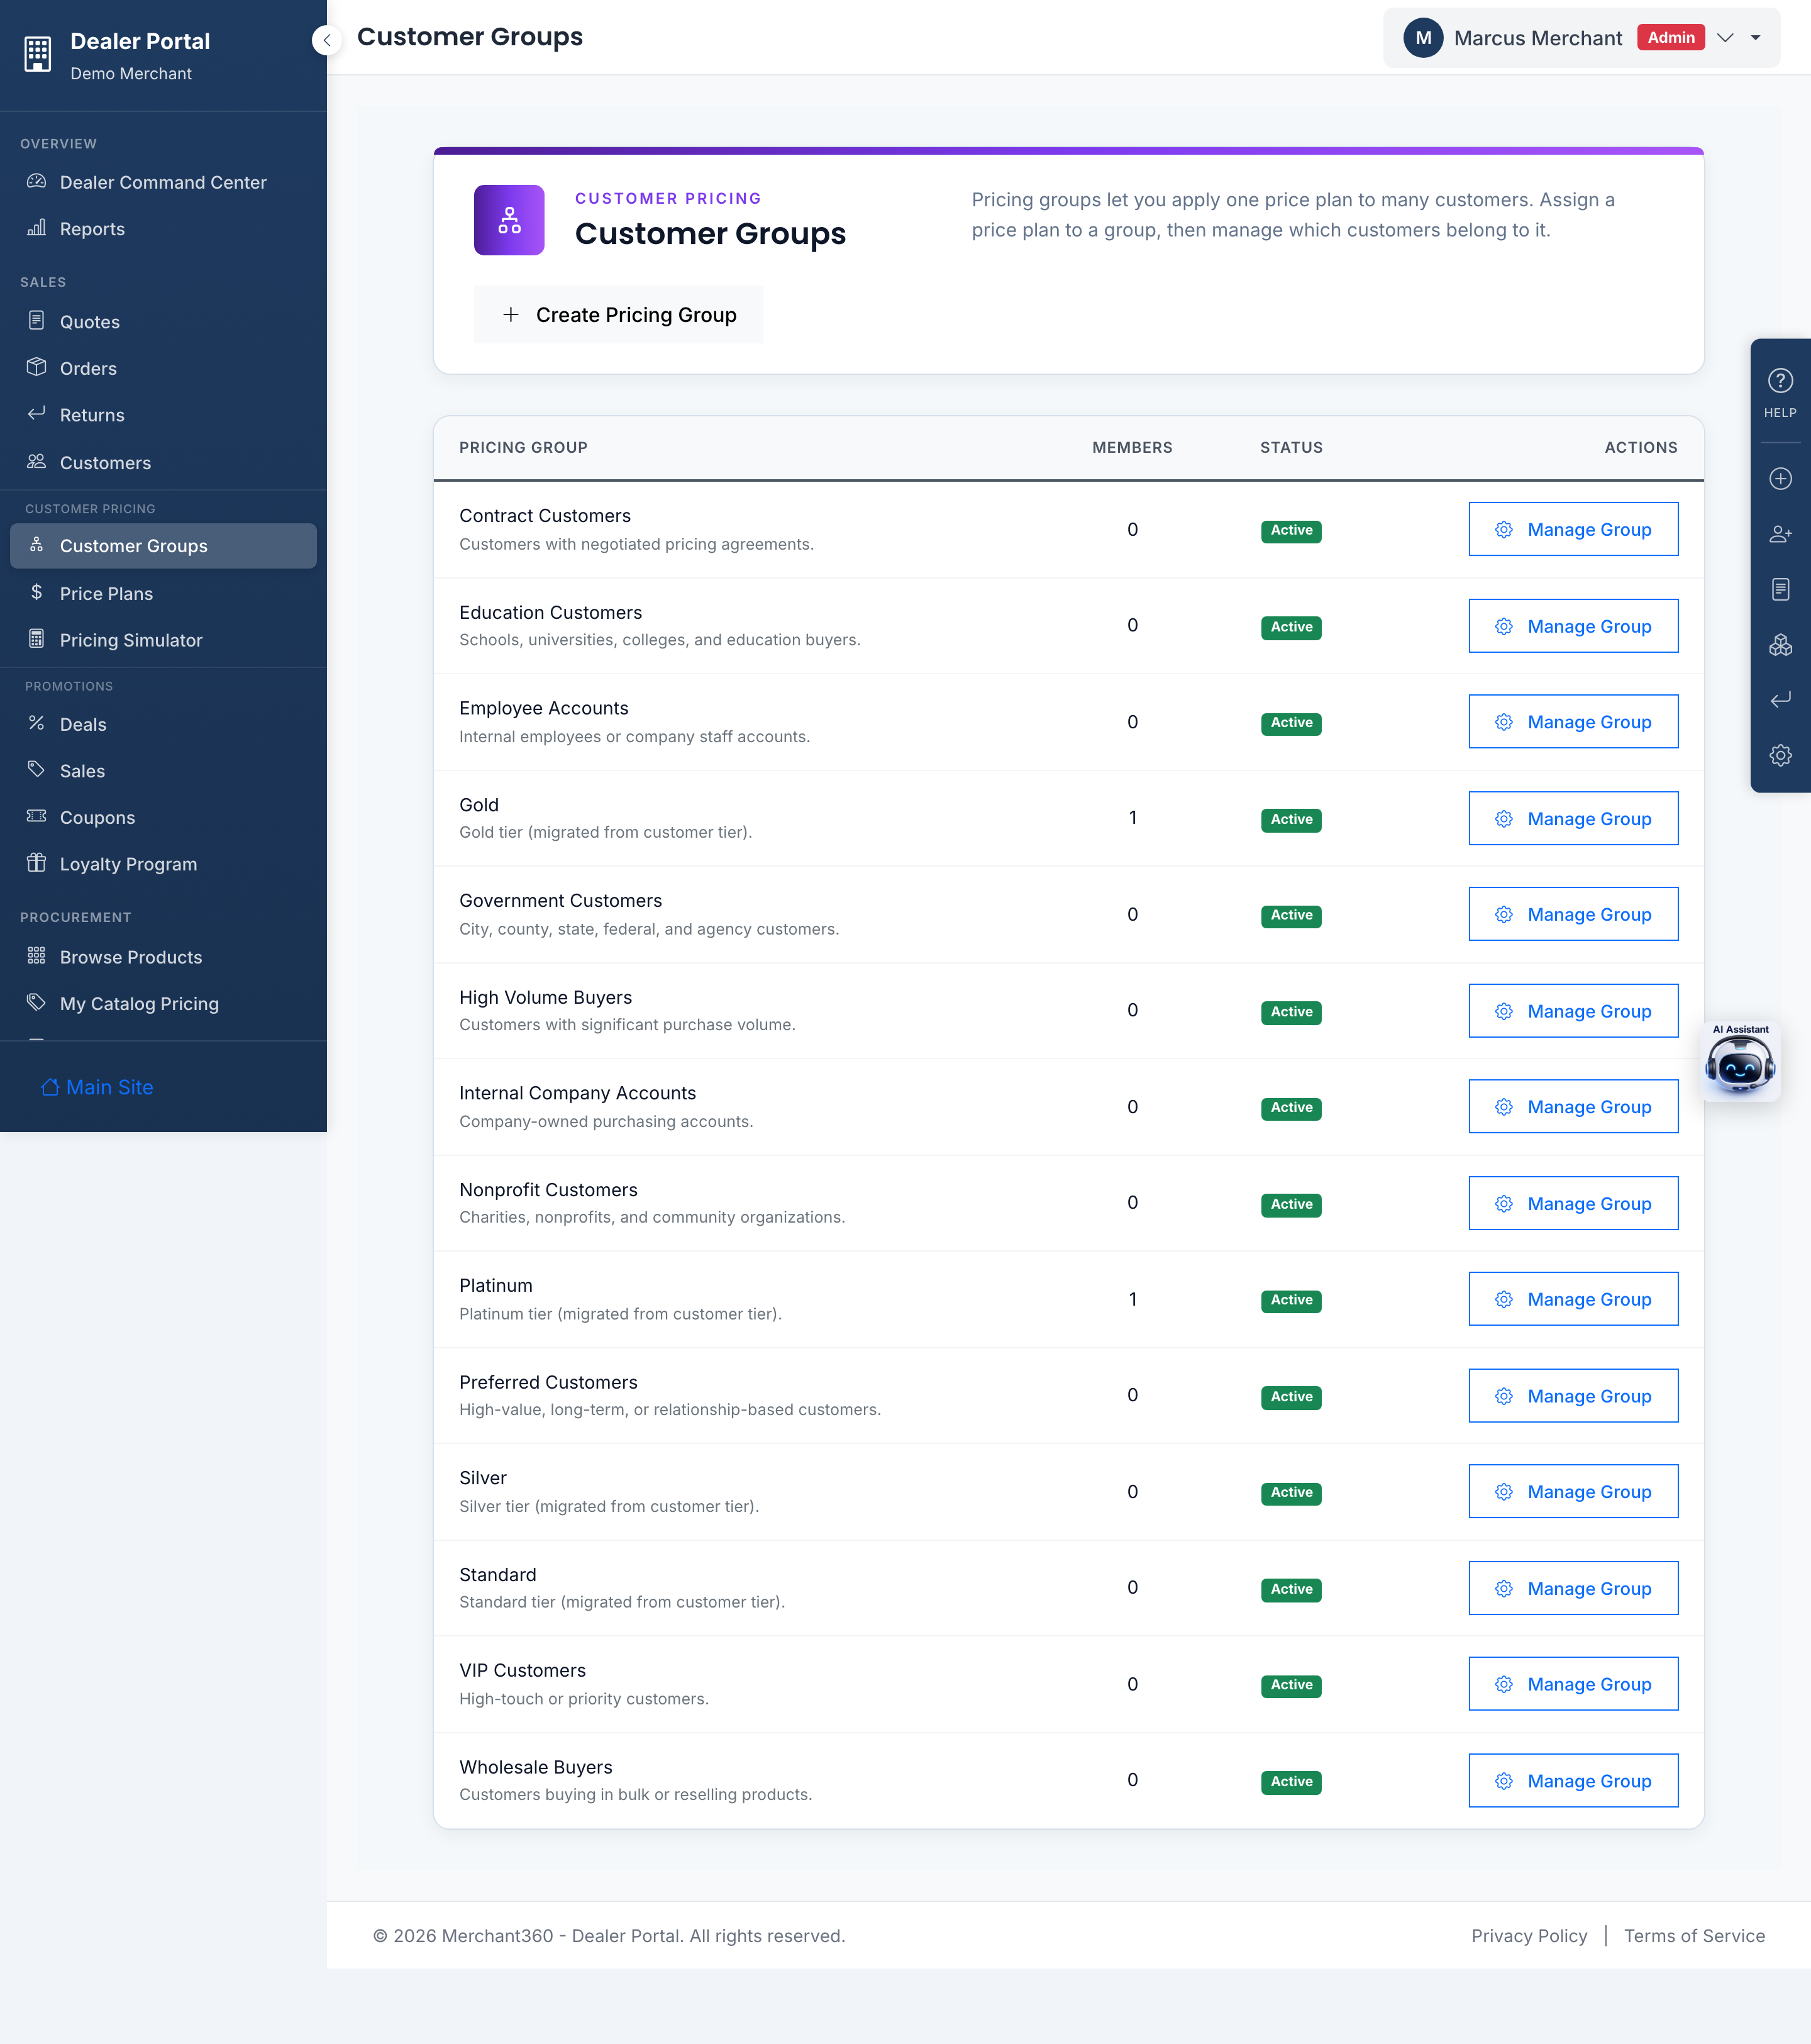Click the STATUS column header

[x=1291, y=447]
